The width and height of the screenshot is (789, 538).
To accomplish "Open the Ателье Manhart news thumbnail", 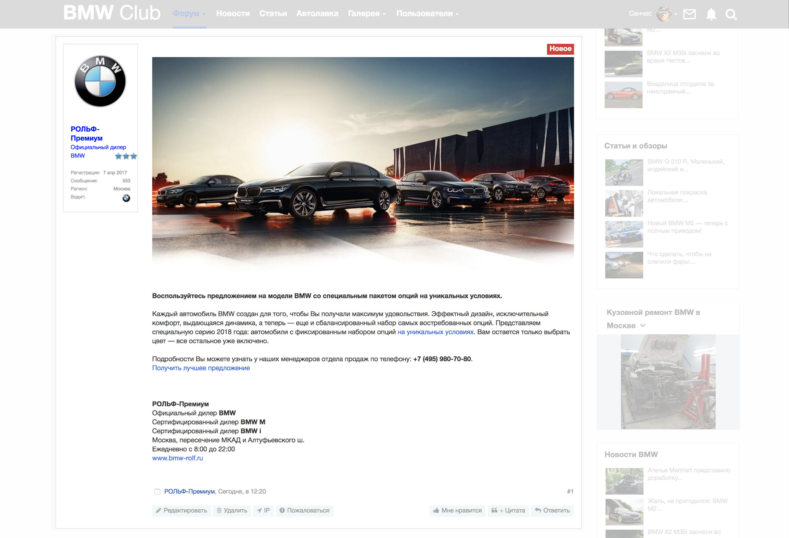I will tap(624, 481).
